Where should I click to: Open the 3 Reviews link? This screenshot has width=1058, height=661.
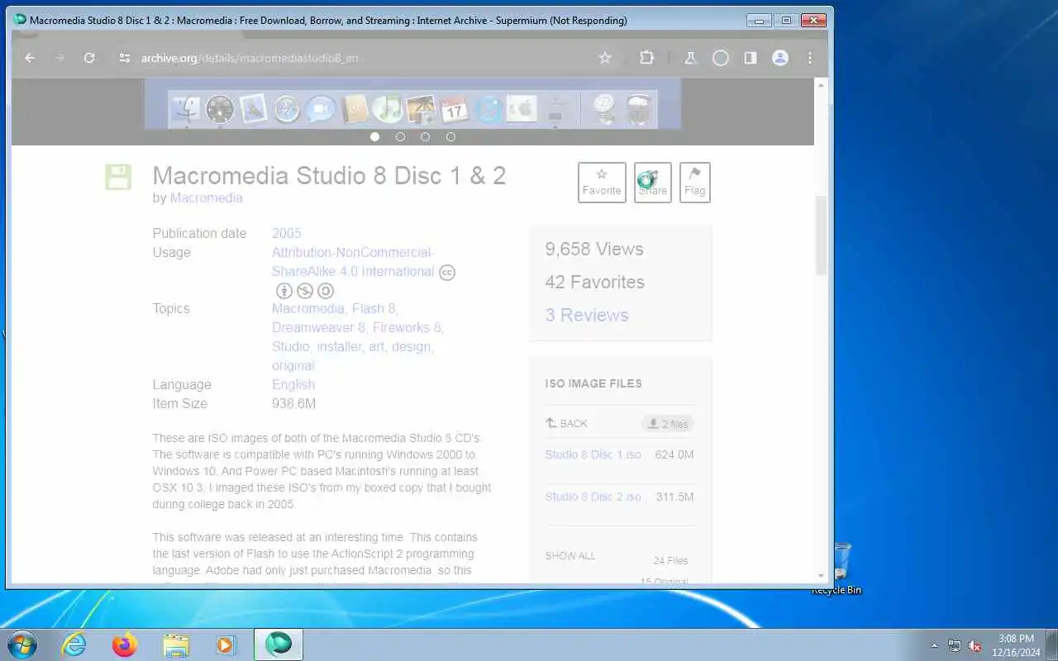coord(587,315)
